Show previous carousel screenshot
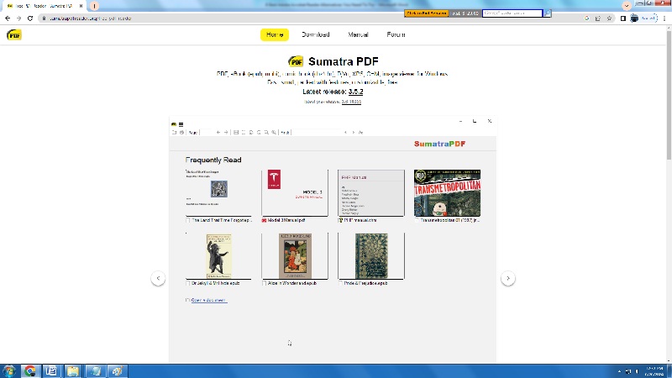 (x=158, y=278)
